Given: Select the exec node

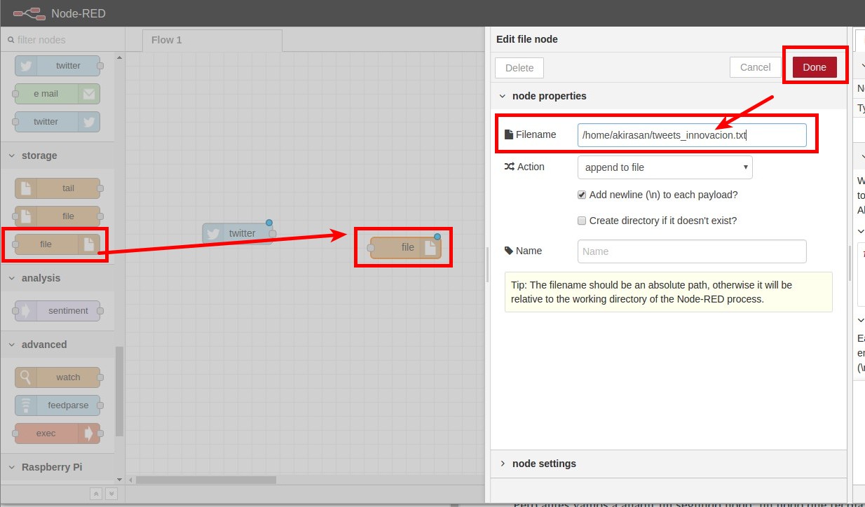Looking at the screenshot, I should coord(57,433).
